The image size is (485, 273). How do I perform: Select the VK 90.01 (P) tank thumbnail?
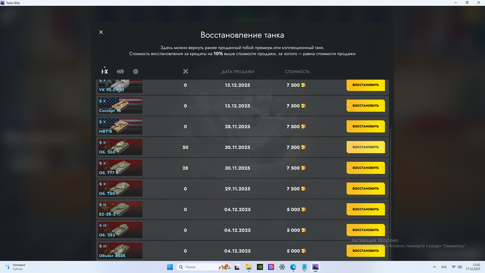click(120, 86)
